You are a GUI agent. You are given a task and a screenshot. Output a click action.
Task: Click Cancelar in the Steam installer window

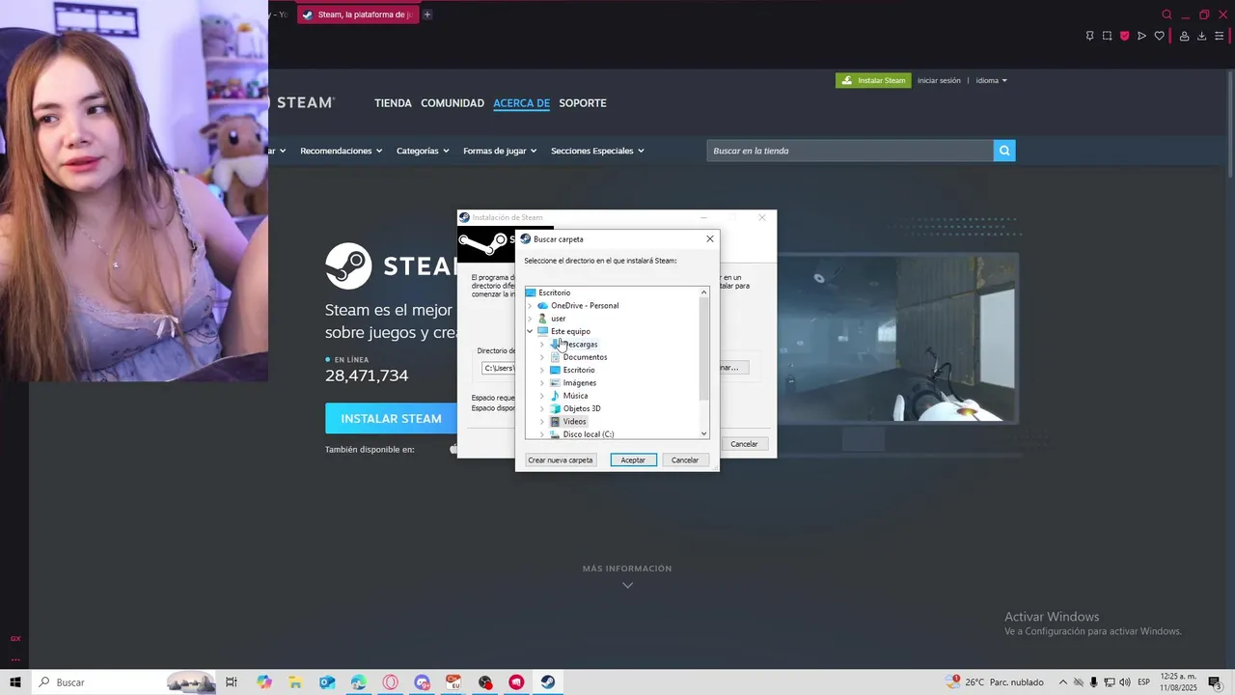(x=744, y=444)
